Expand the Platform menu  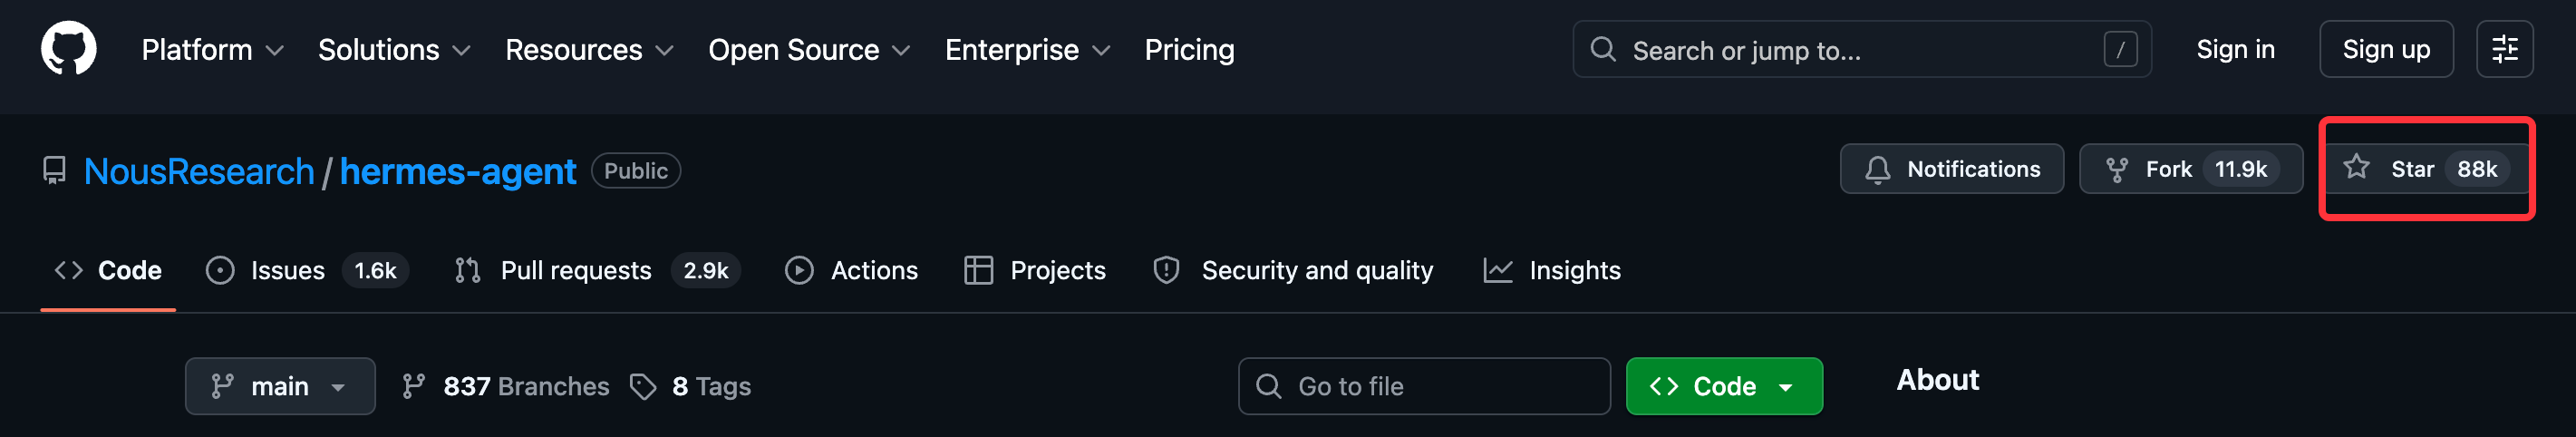[x=212, y=50]
